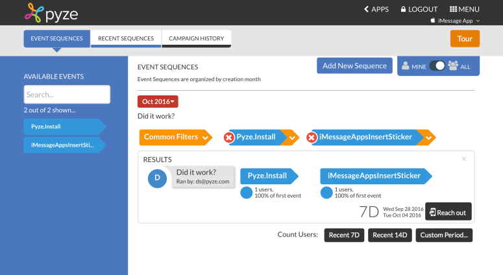Open the Campaign History tab
Viewport: 503px width, 275px height.
click(196, 39)
